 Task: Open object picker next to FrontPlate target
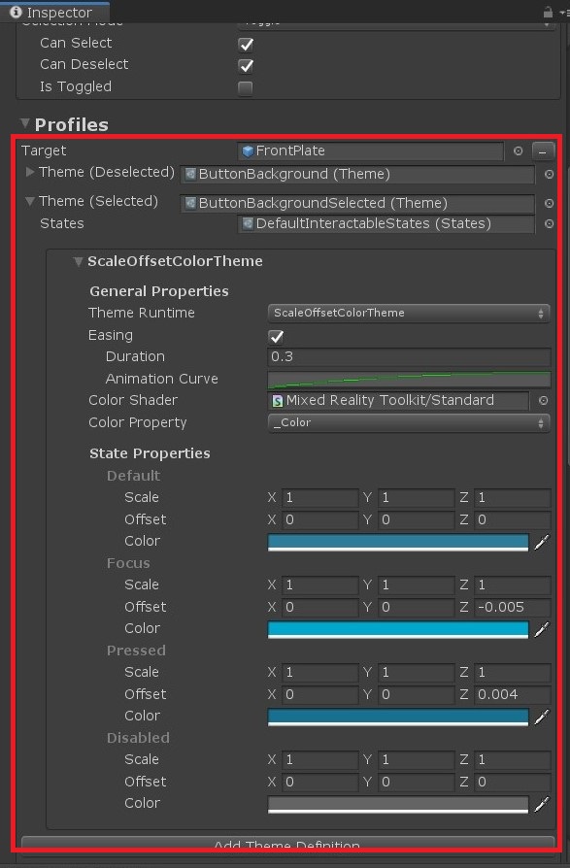pyautogui.click(x=518, y=150)
